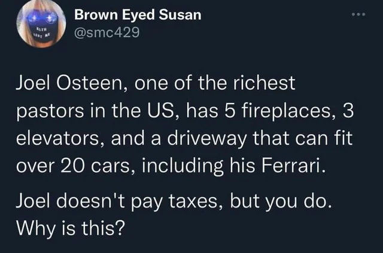Click on the word "elevators"
The height and width of the screenshot is (253, 383).
point(57,138)
